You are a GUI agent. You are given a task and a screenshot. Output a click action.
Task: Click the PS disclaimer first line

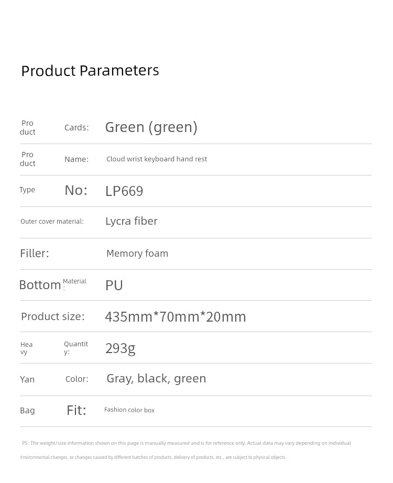pyautogui.click(x=187, y=443)
